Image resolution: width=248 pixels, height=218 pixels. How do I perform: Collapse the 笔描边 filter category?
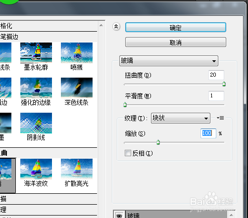[49, 37]
